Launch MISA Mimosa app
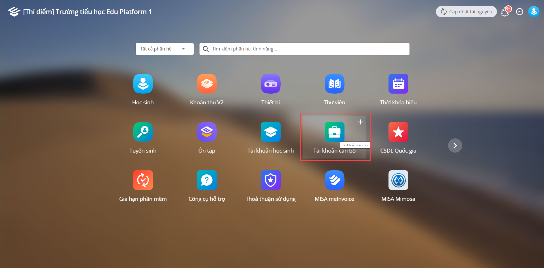The image size is (544, 268). click(x=398, y=180)
